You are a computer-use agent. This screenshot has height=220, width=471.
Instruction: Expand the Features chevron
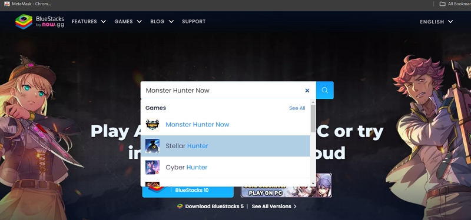pos(104,22)
